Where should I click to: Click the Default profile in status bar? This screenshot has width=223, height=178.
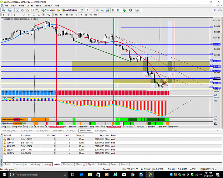pyautogui.click(x=106, y=169)
